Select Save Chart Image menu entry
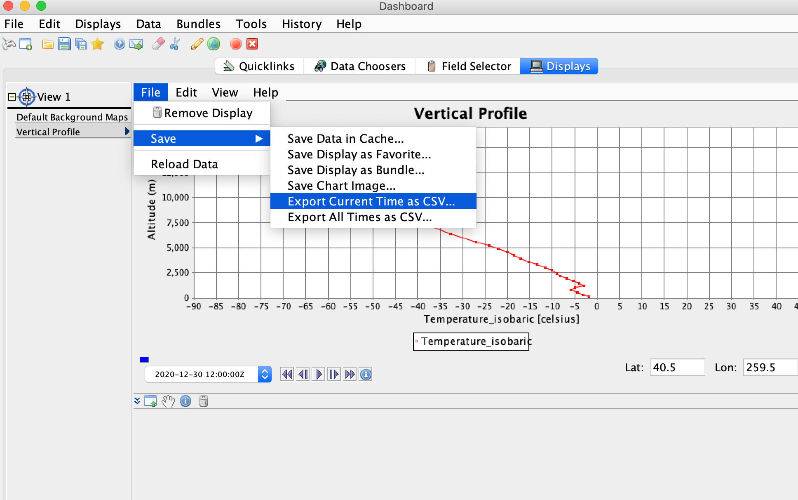Screen dimensions: 798x500 click(341, 186)
